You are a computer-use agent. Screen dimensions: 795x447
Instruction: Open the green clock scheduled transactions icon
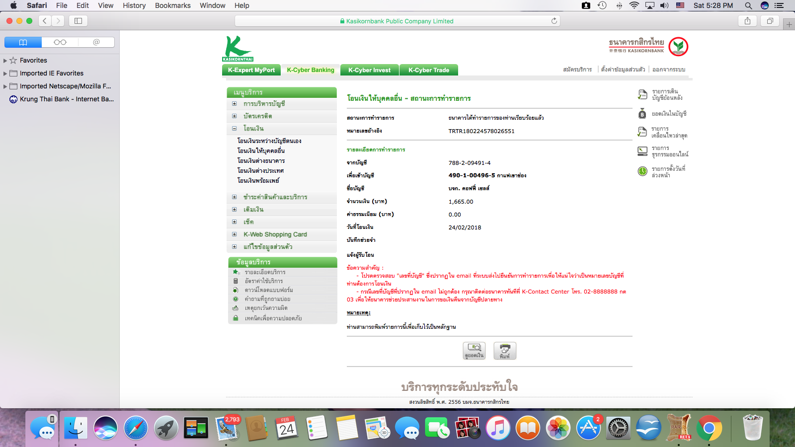click(642, 171)
